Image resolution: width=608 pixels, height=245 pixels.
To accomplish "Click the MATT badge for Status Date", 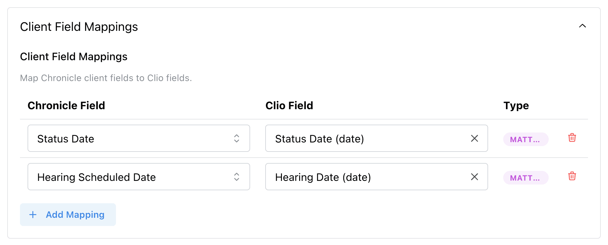I will tap(526, 139).
